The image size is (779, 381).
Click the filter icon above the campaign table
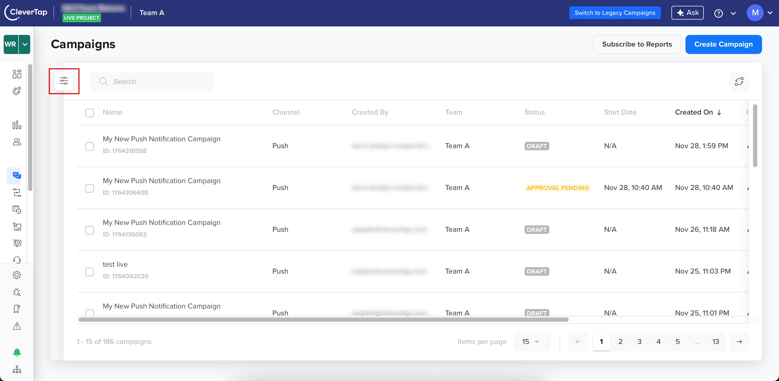click(64, 81)
